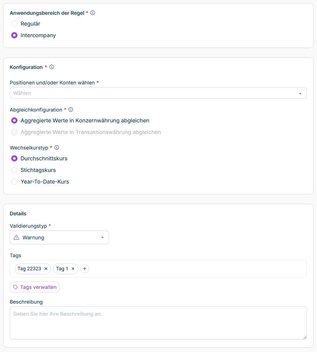Add a new tag with plus icon
This screenshot has height=352, width=317.
pos(85,269)
